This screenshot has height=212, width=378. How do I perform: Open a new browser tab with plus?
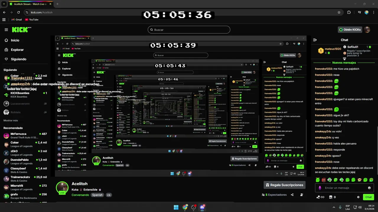click(x=57, y=4)
